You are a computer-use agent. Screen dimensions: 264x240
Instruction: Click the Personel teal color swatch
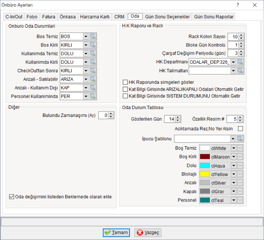pos(205,200)
